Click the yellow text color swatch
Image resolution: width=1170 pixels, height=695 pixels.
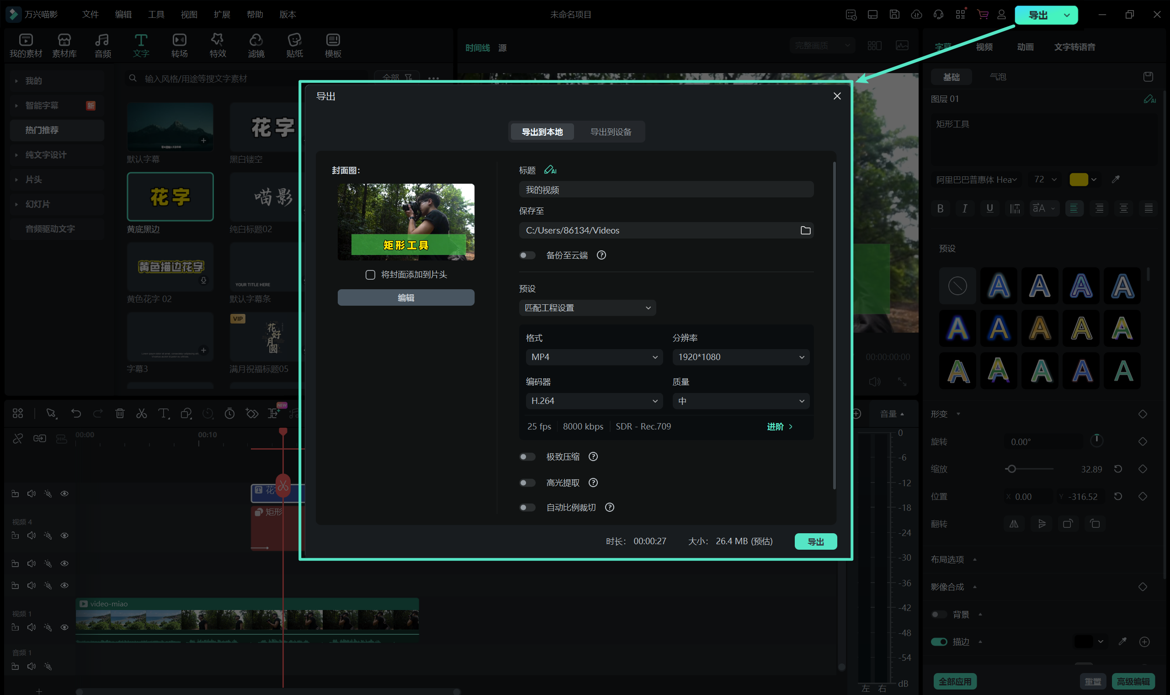[1078, 180]
